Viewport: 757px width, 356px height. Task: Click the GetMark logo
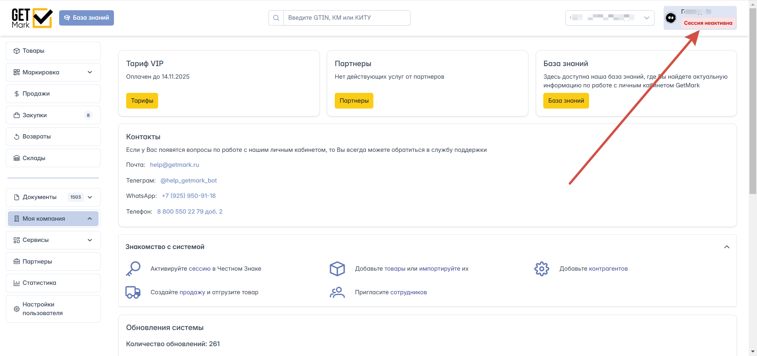(32, 18)
